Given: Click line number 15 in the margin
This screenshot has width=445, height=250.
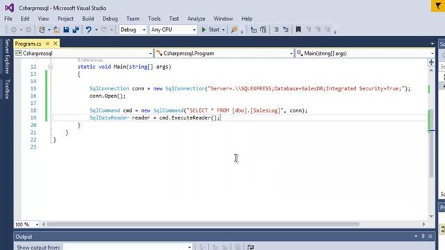Looking at the screenshot, I should tap(33, 88).
